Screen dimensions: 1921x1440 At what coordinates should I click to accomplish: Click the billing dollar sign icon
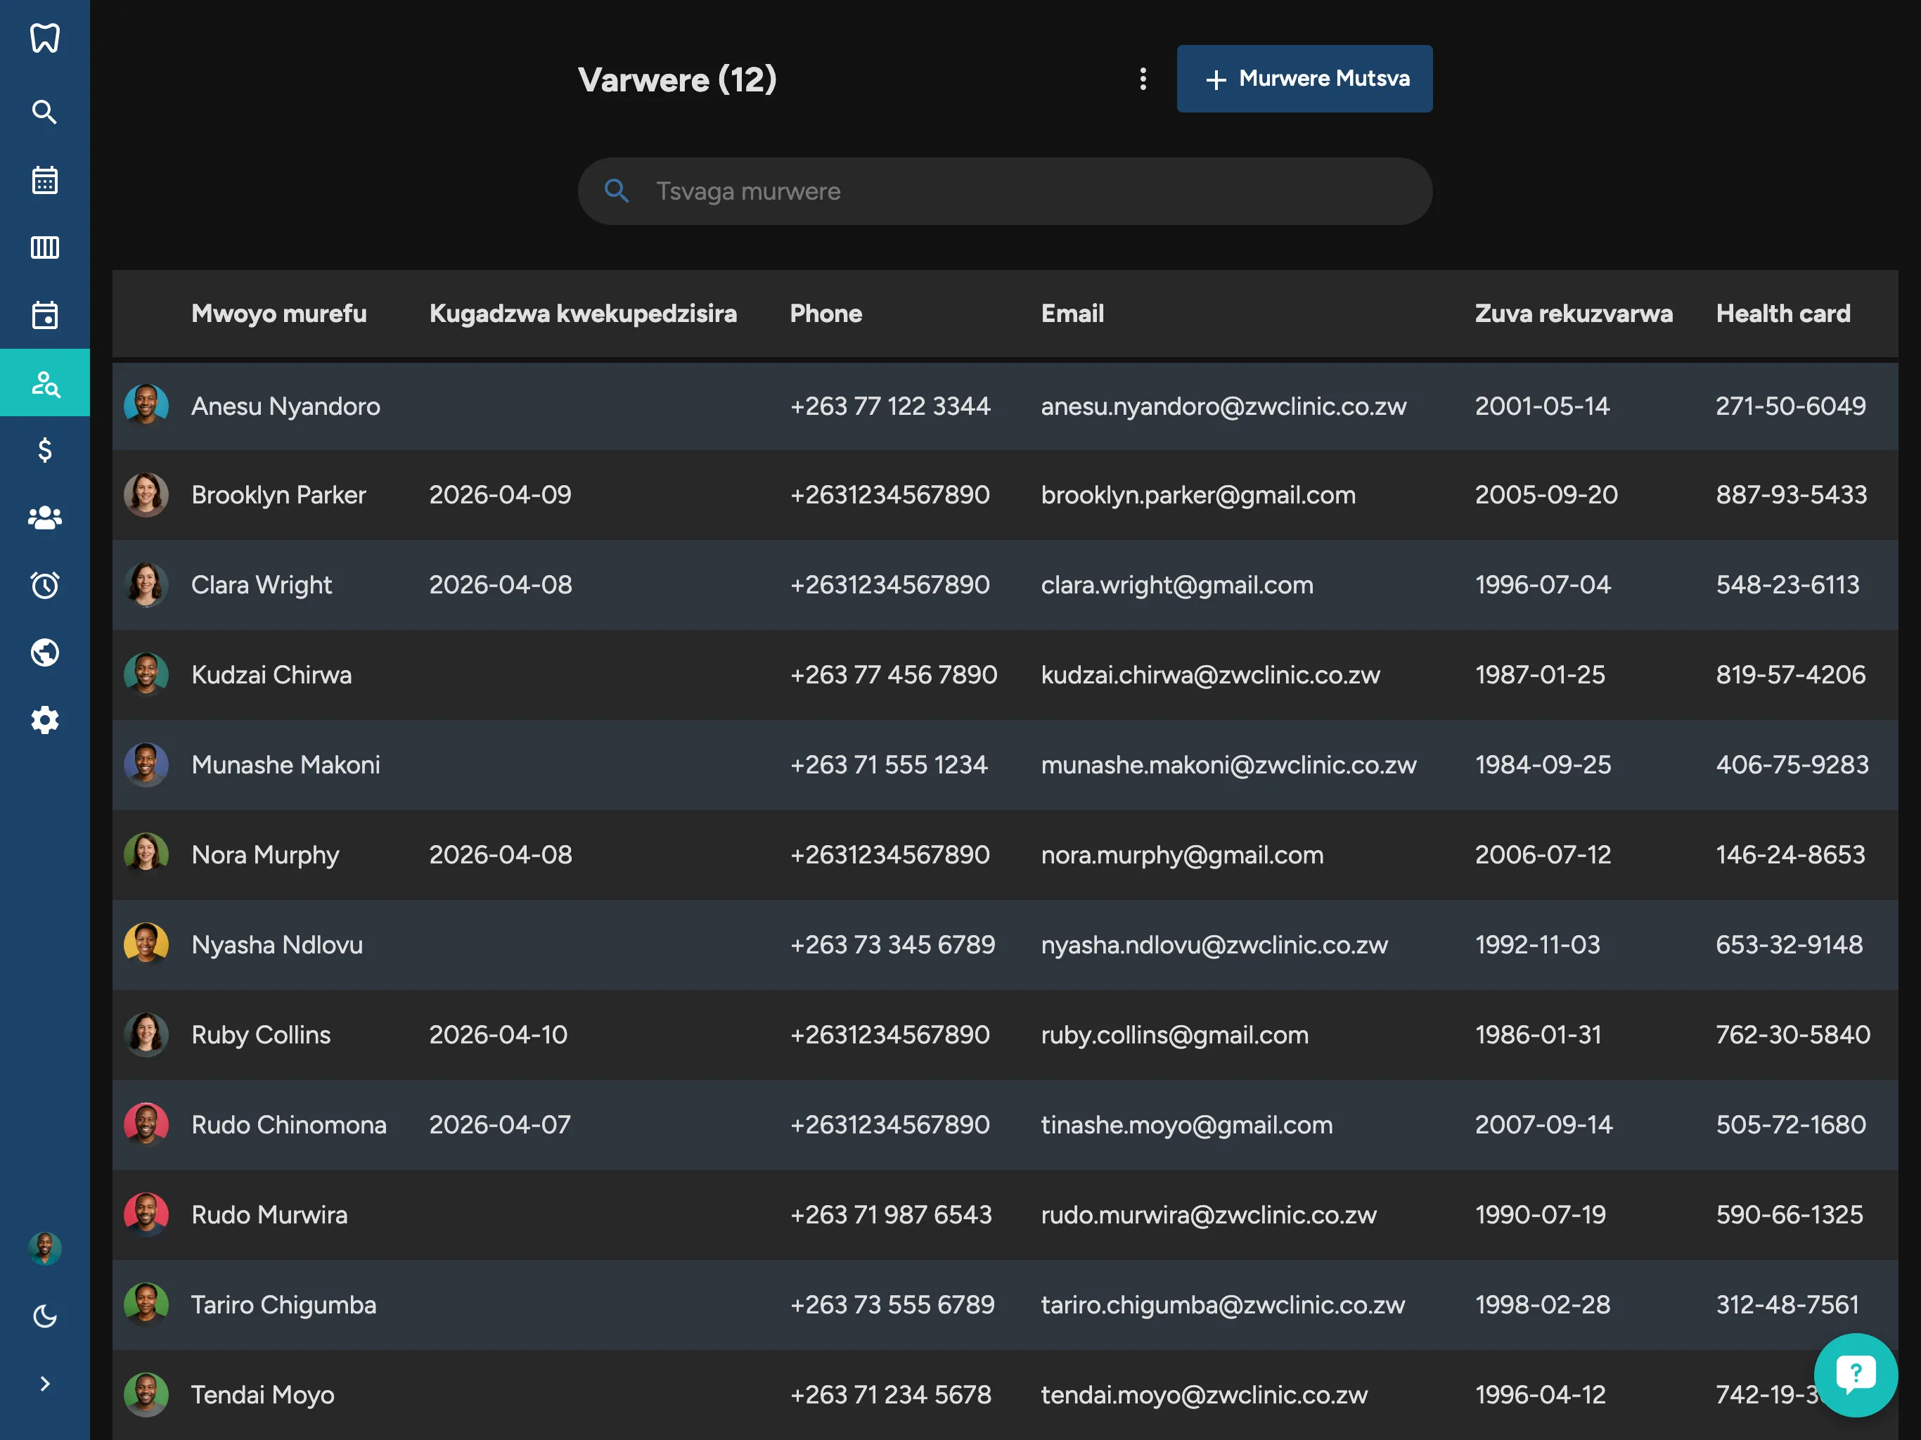click(44, 450)
